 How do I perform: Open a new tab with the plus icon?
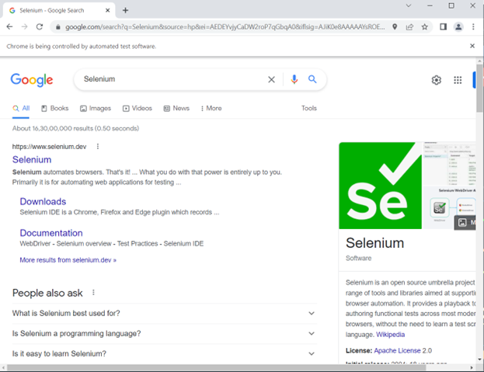click(125, 11)
